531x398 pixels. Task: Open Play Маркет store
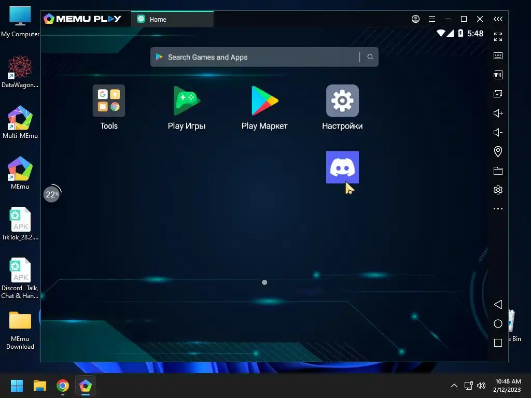click(x=264, y=107)
